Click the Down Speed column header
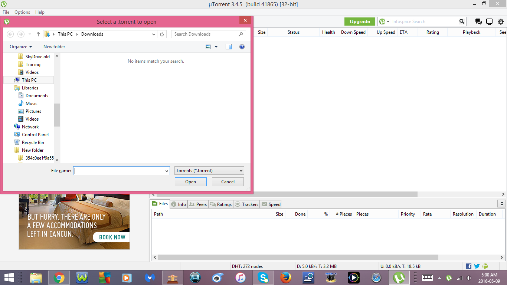The image size is (507, 285). pyautogui.click(x=353, y=32)
